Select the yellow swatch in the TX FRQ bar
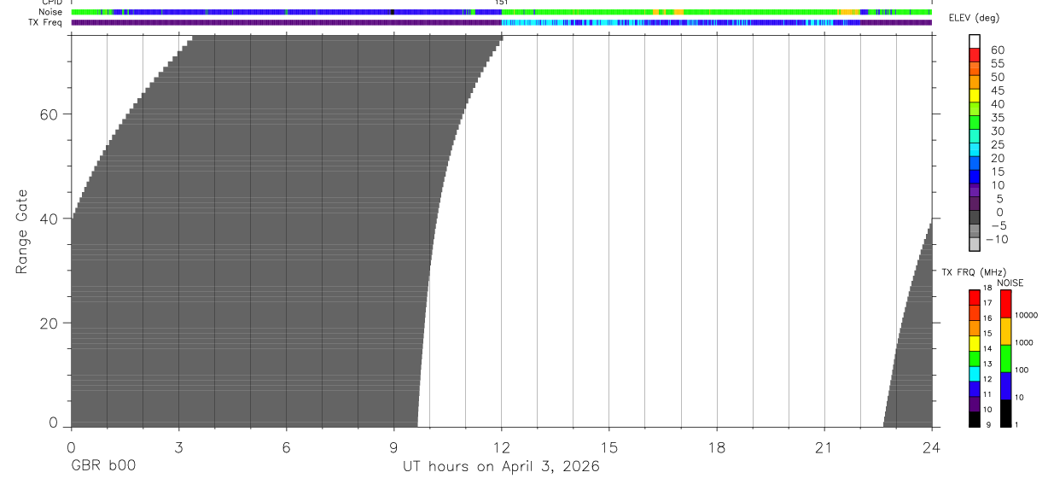 coord(974,343)
